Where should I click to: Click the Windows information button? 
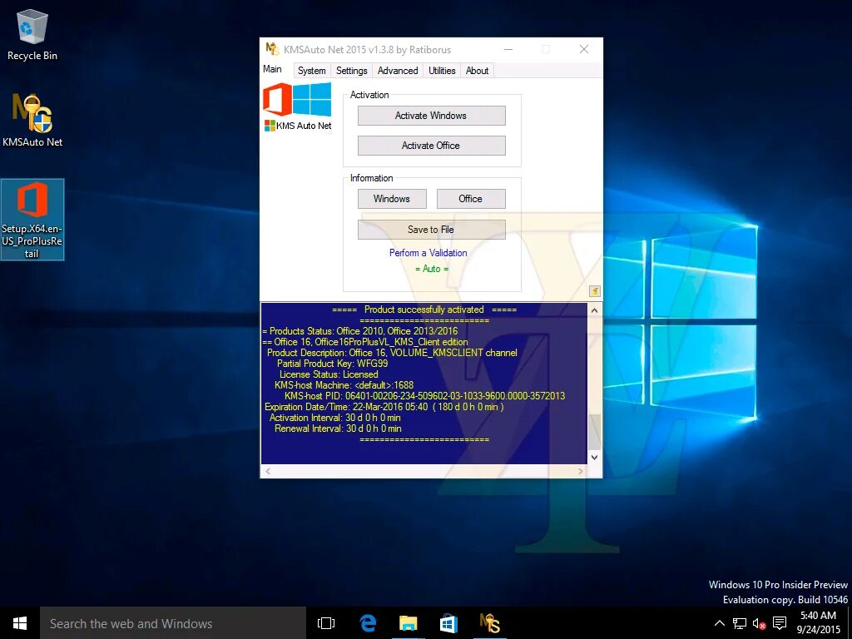click(x=392, y=199)
